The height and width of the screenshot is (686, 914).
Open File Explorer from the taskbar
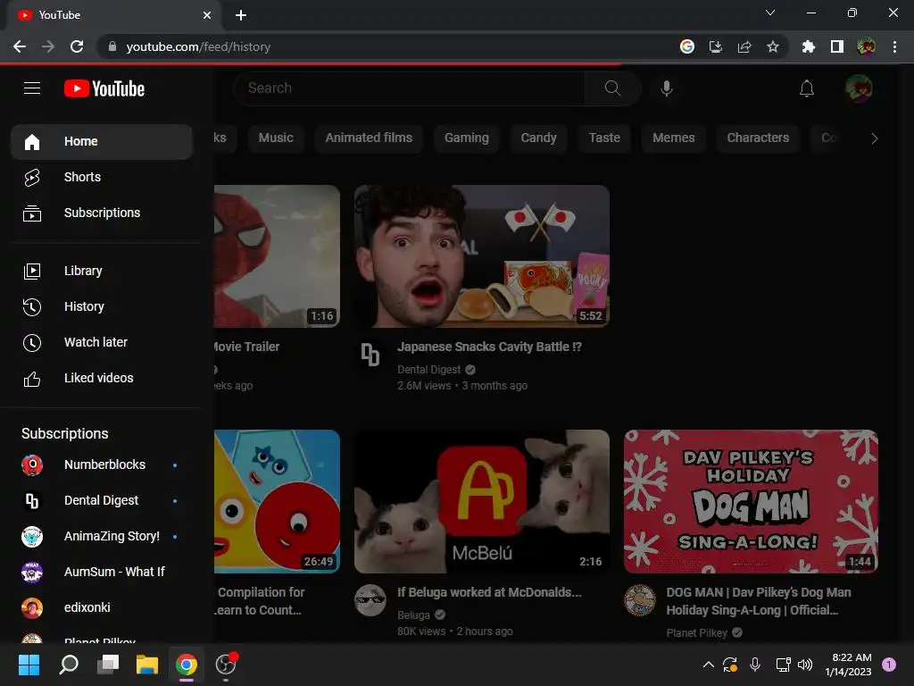147,665
